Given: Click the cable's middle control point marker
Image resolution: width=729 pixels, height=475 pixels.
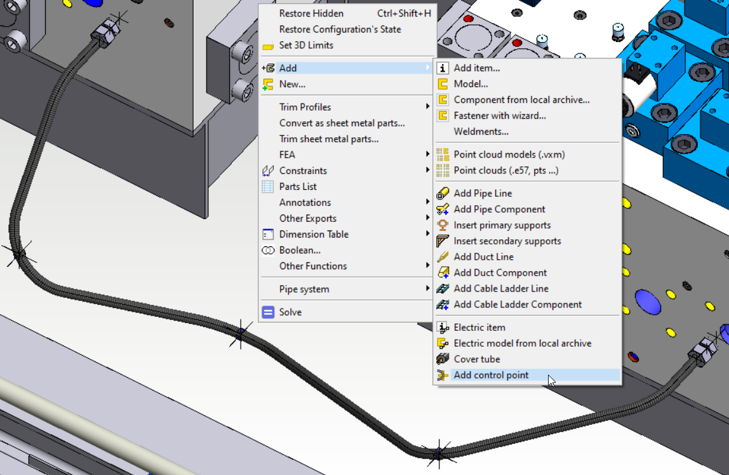Looking at the screenshot, I should coord(241,333).
